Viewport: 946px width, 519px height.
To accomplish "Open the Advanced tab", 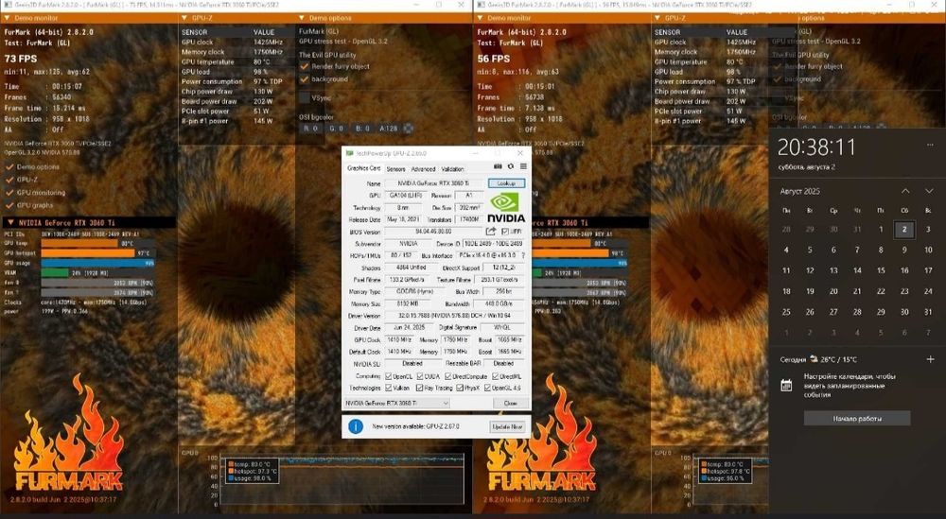I will (423, 169).
